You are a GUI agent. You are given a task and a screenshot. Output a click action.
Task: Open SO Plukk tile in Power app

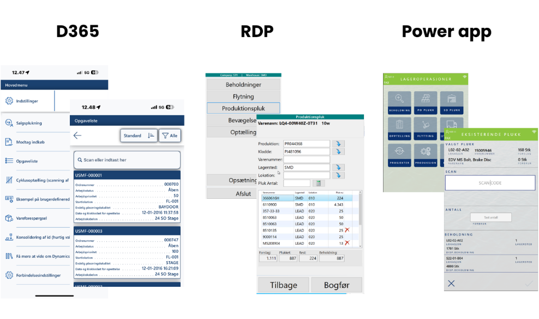452,103
